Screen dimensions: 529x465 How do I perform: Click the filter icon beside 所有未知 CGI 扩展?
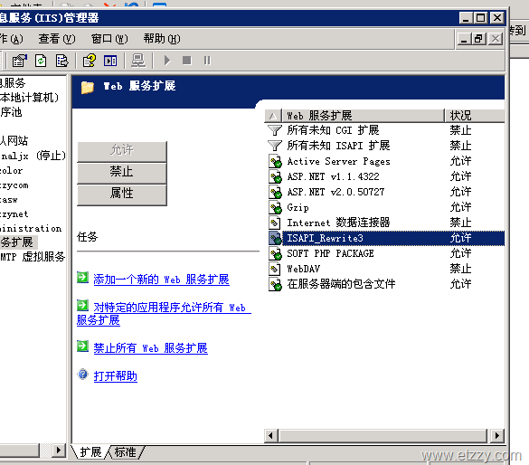pos(275,130)
